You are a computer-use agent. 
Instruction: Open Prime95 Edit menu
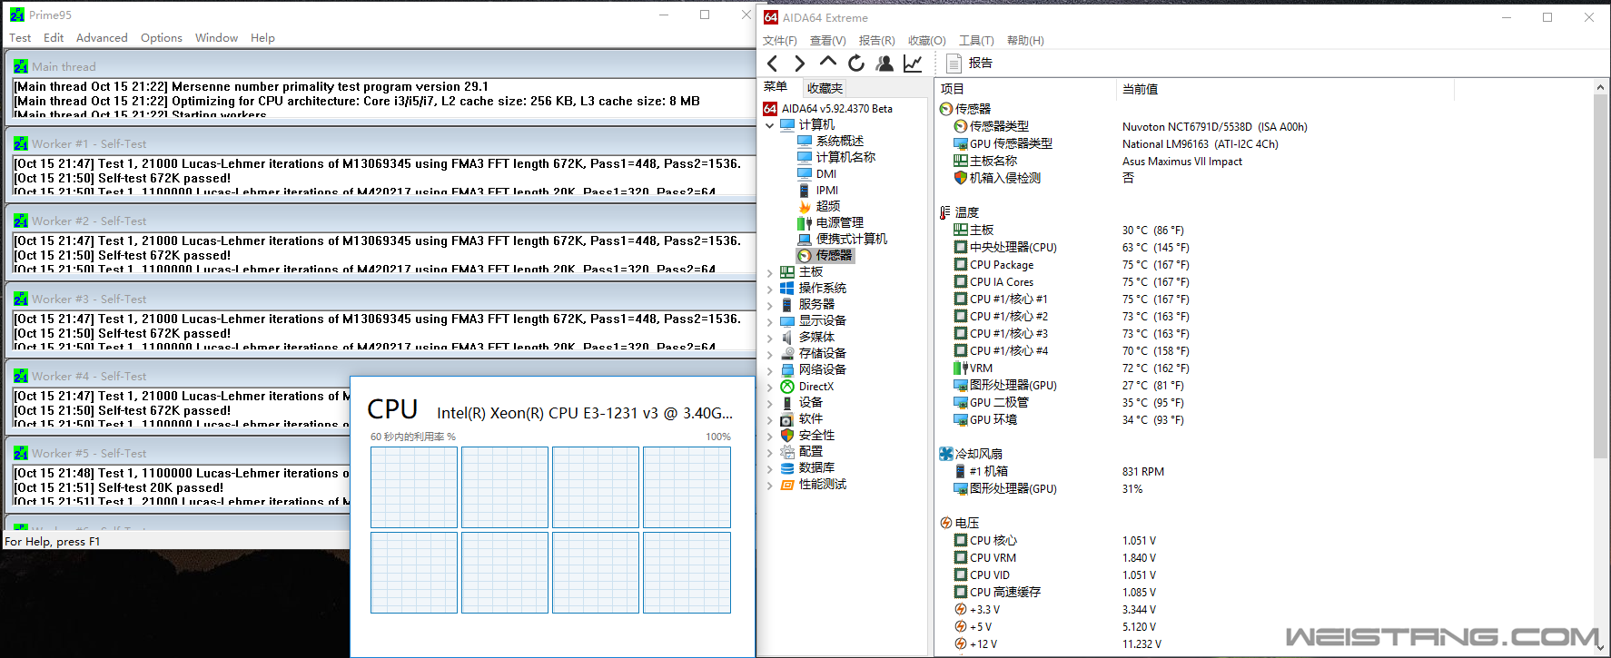pos(54,38)
